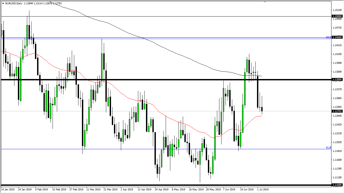Screen dimensions: 344x193
Task: Click the 1.11185 value on price axis
Action: click(x=338, y=177)
